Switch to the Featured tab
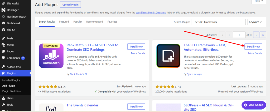The image size is (270, 112). (x=64, y=22)
